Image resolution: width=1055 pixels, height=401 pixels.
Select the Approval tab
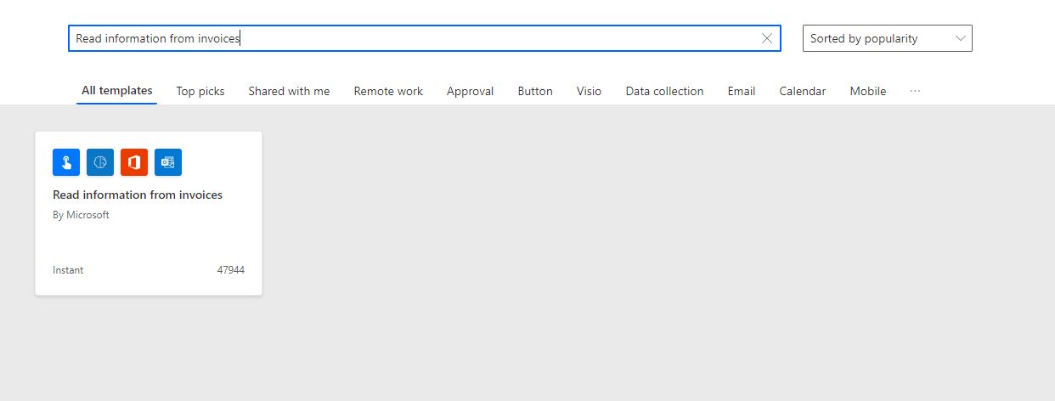[x=470, y=91]
